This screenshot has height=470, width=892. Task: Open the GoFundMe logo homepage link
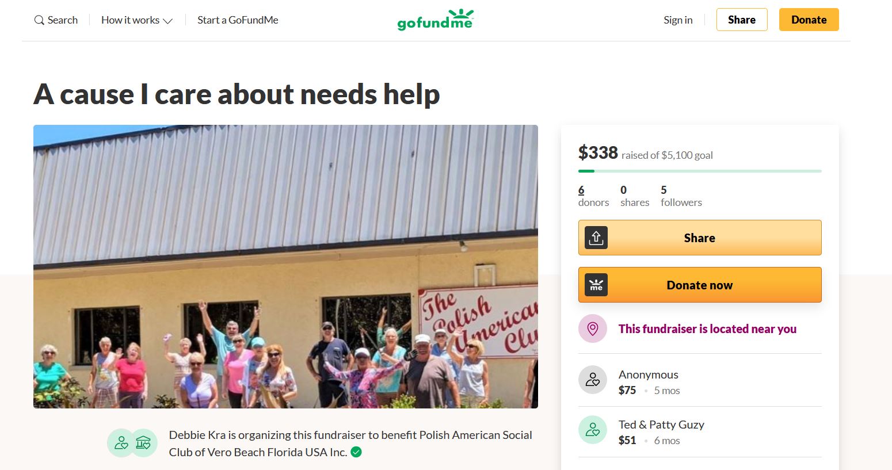pyautogui.click(x=436, y=20)
